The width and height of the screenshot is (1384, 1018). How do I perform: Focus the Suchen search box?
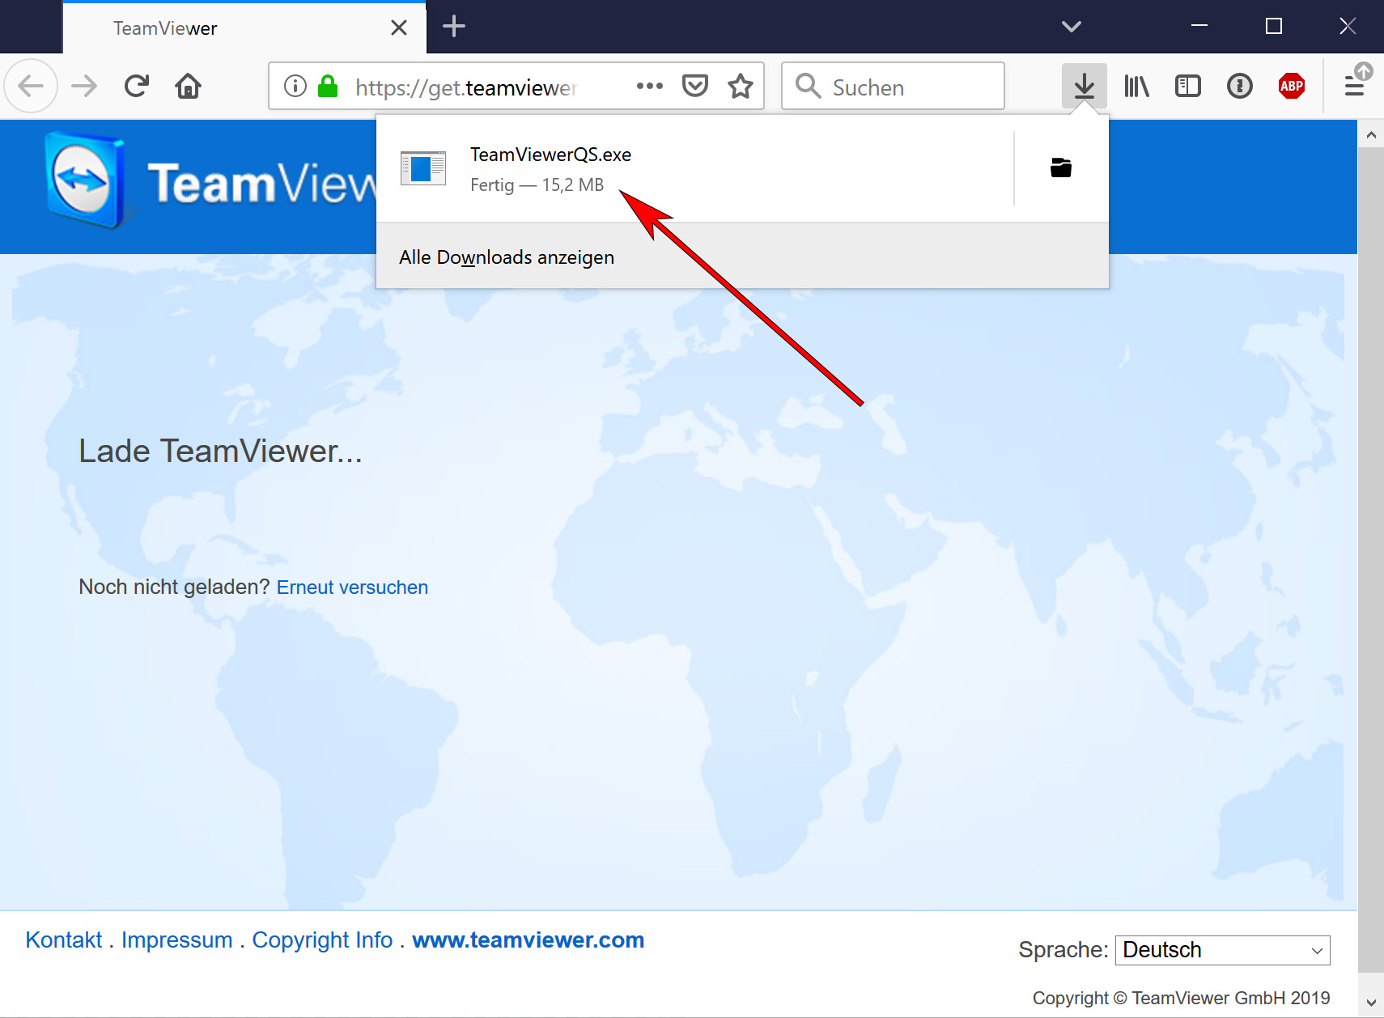pos(894,86)
